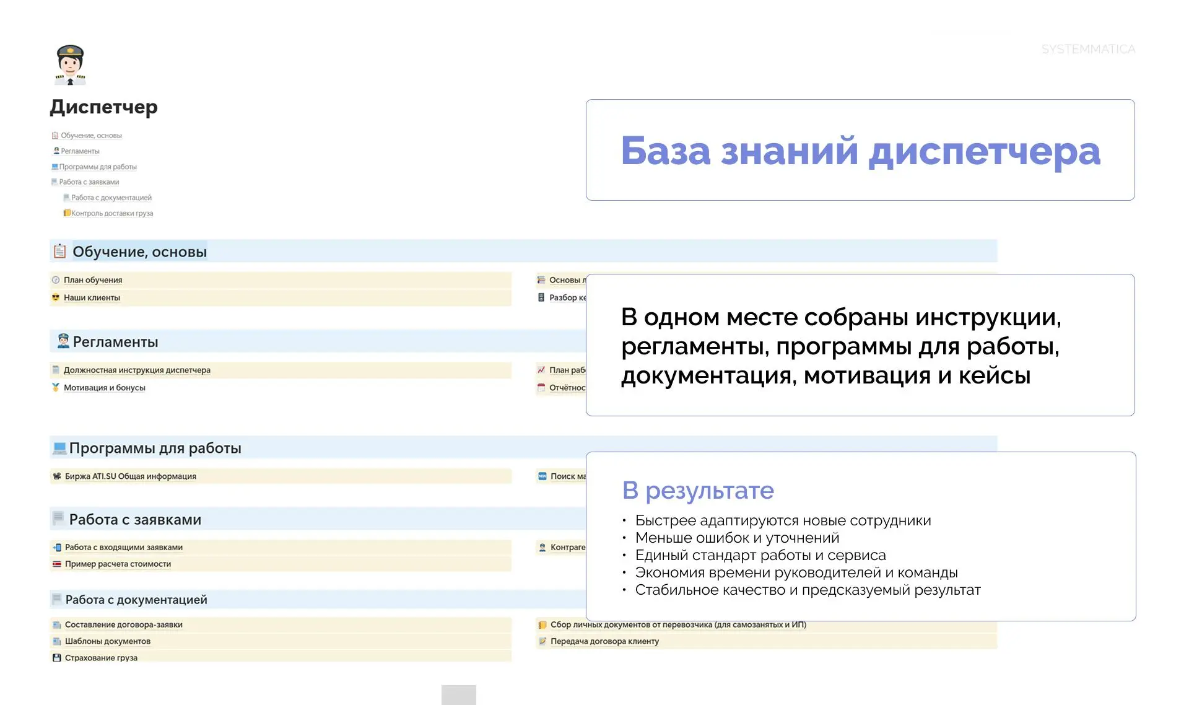The height and width of the screenshot is (705, 1189).
Task: Open 'Программы для работы' table of contents link
Action: tap(98, 167)
